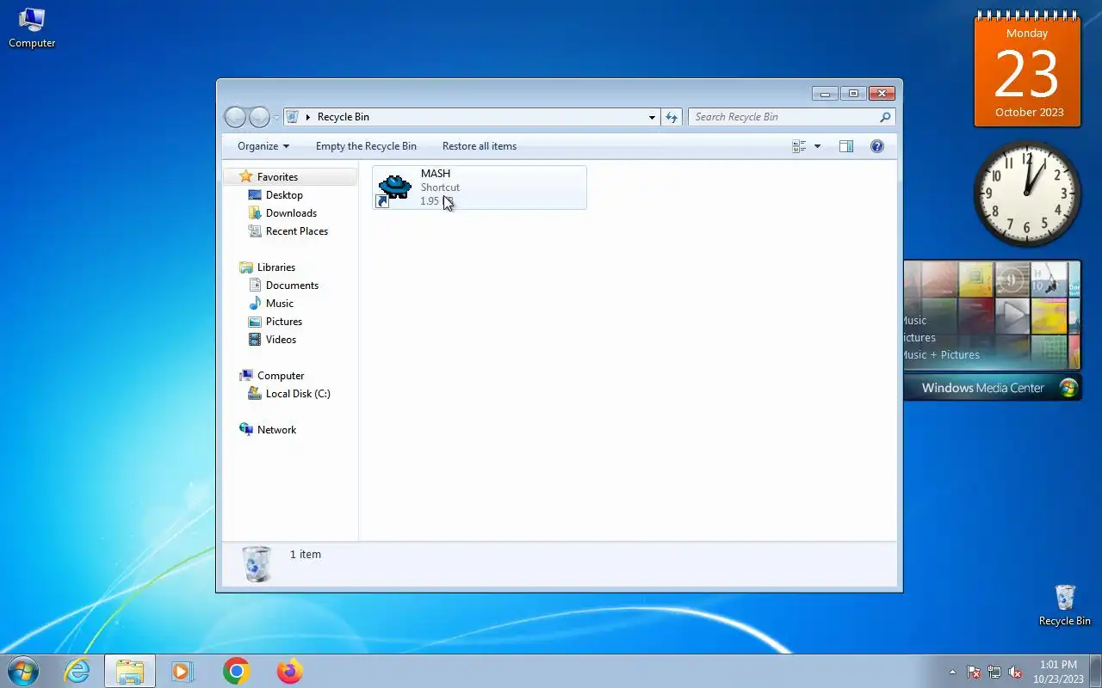
Task: Open recent pages dropdown arrow
Action: [x=276, y=117]
